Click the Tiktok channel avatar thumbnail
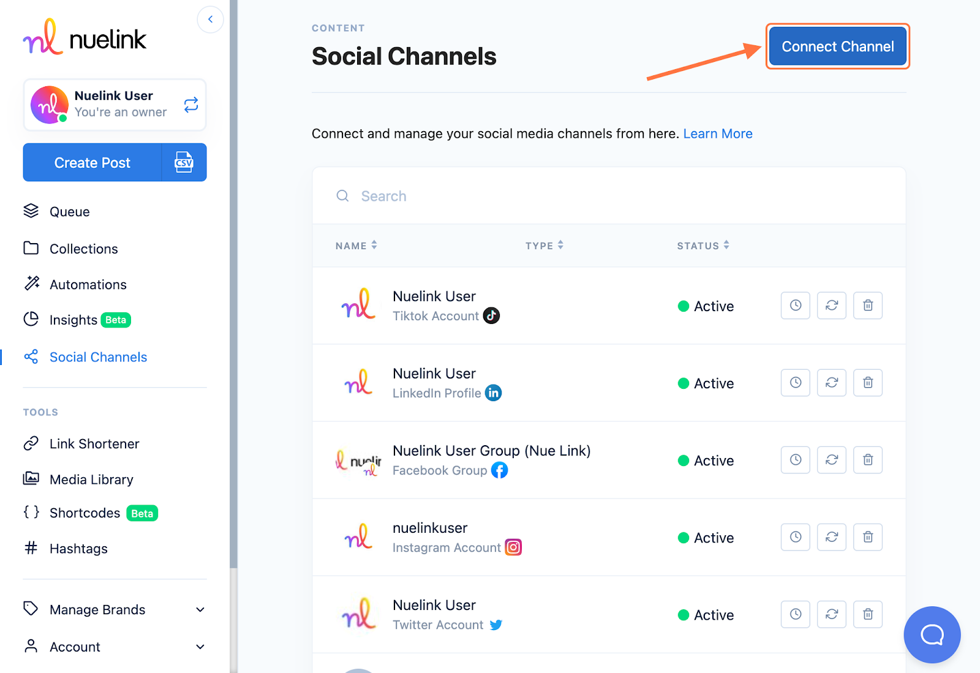 tap(358, 305)
